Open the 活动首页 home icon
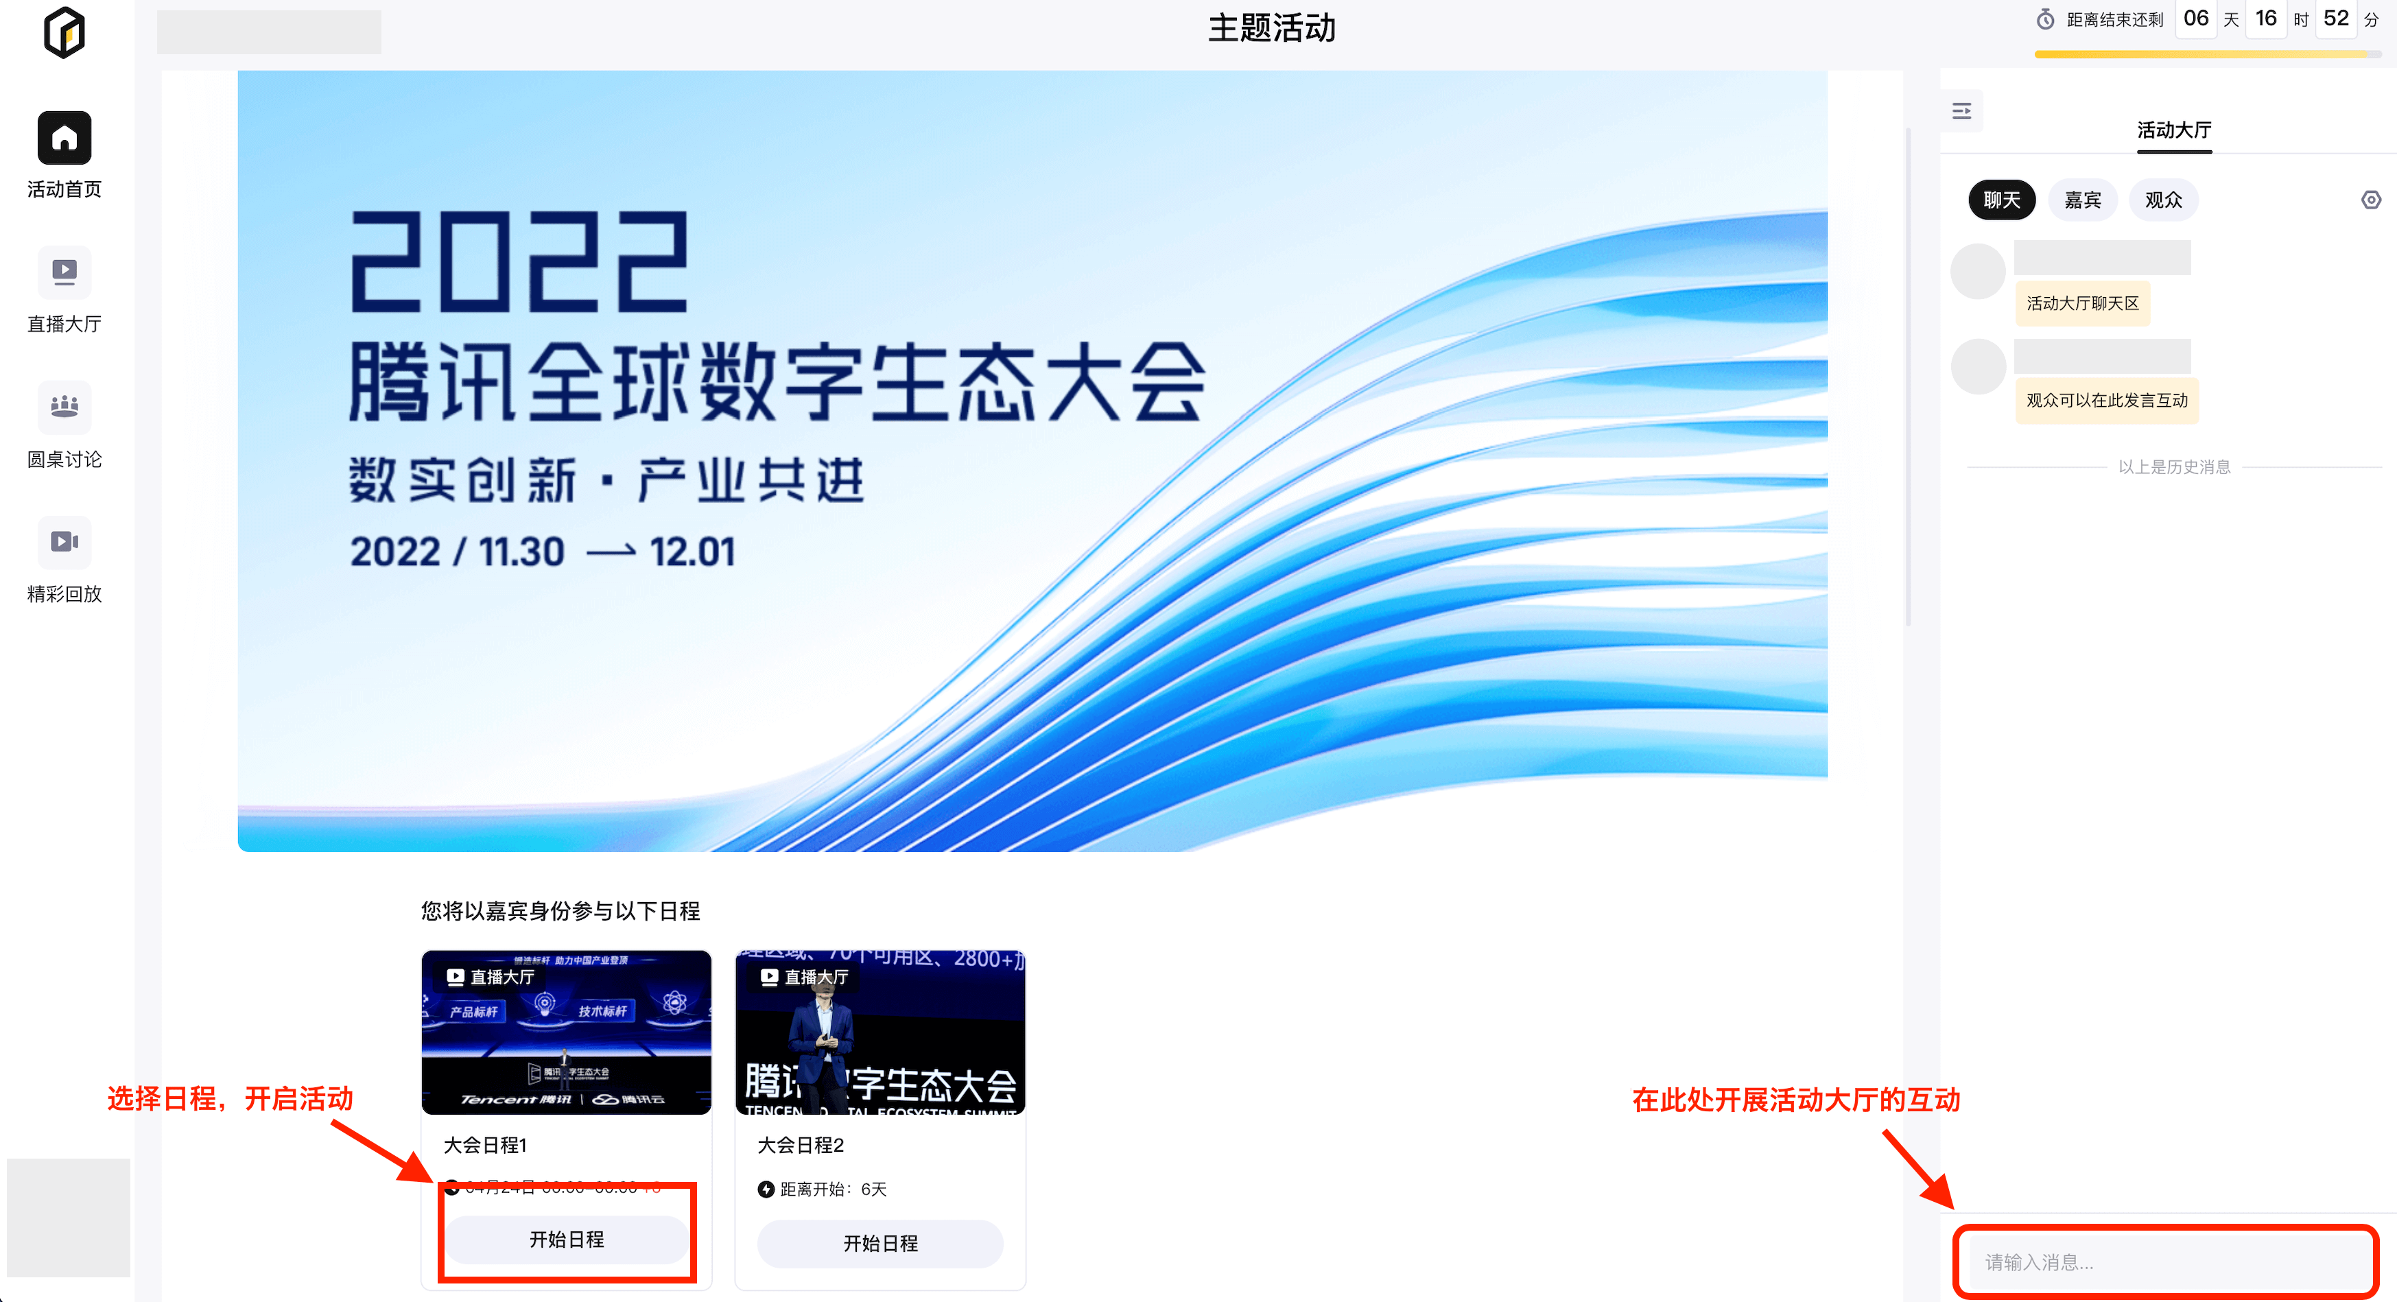 tap(64, 138)
